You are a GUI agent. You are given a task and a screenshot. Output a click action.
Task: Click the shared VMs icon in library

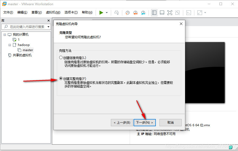pyautogui.click(x=10, y=55)
